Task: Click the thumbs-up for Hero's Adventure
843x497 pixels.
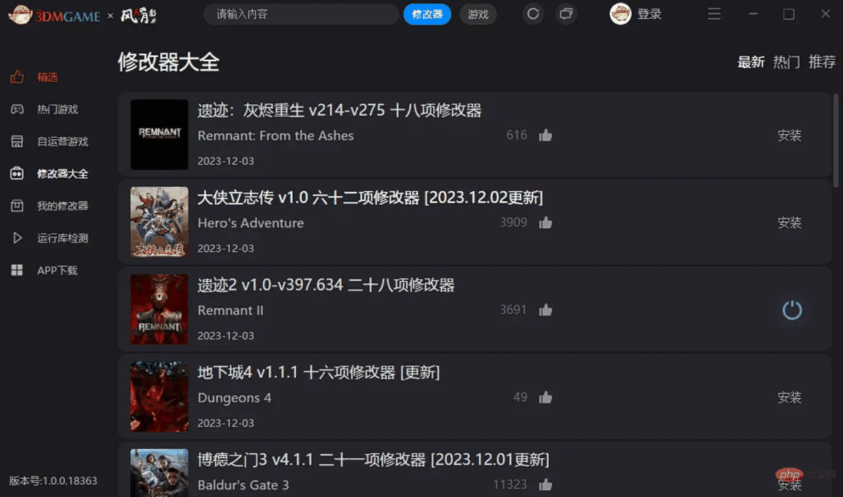Action: [x=545, y=223]
